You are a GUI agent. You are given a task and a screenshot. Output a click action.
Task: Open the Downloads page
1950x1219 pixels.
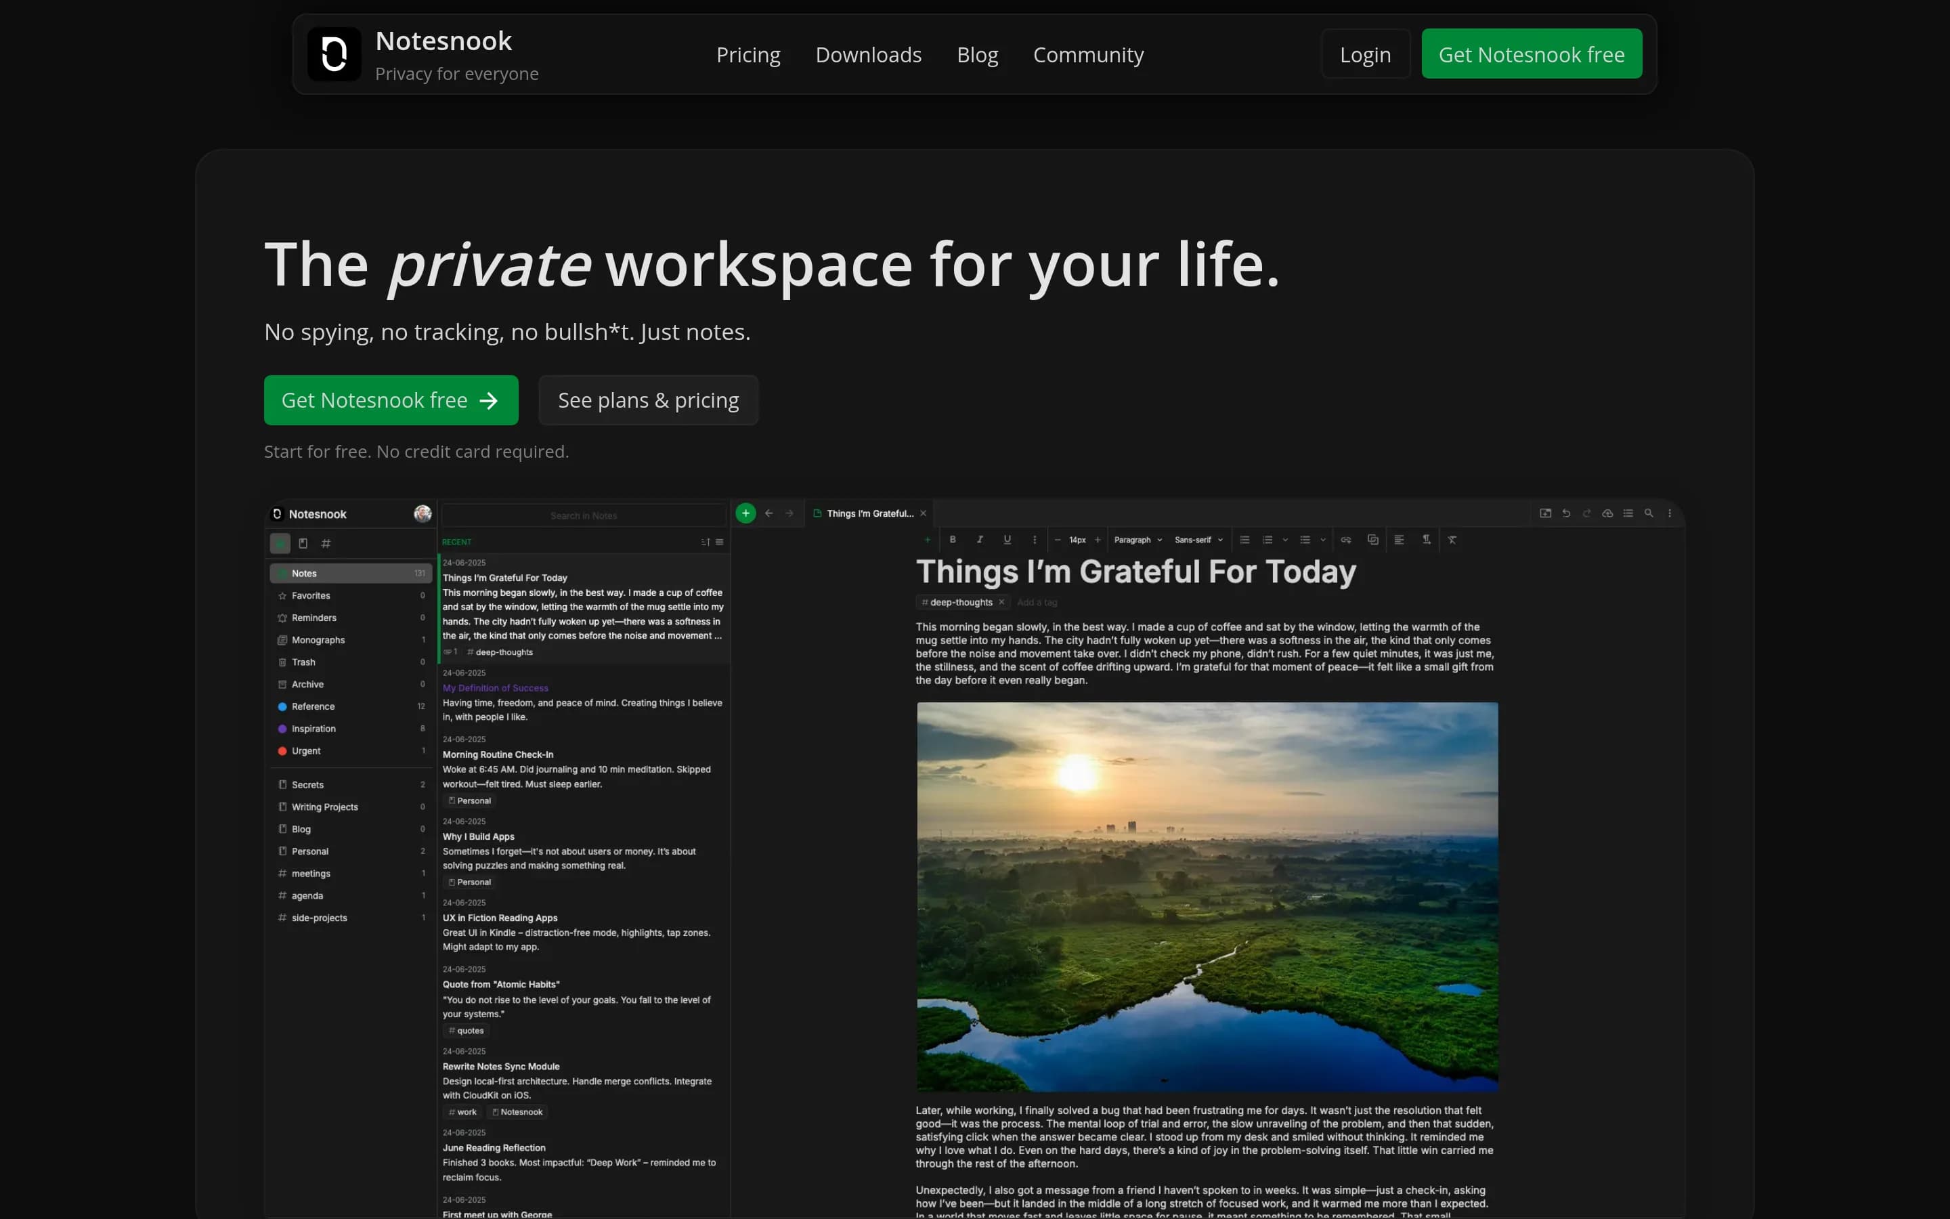[x=868, y=55]
